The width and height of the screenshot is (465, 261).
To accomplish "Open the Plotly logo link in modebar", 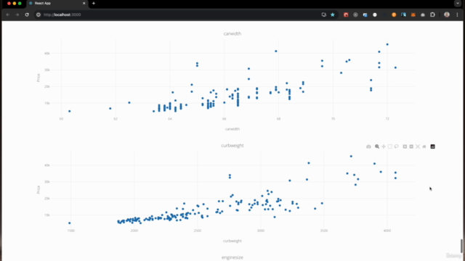I will pos(433,146).
